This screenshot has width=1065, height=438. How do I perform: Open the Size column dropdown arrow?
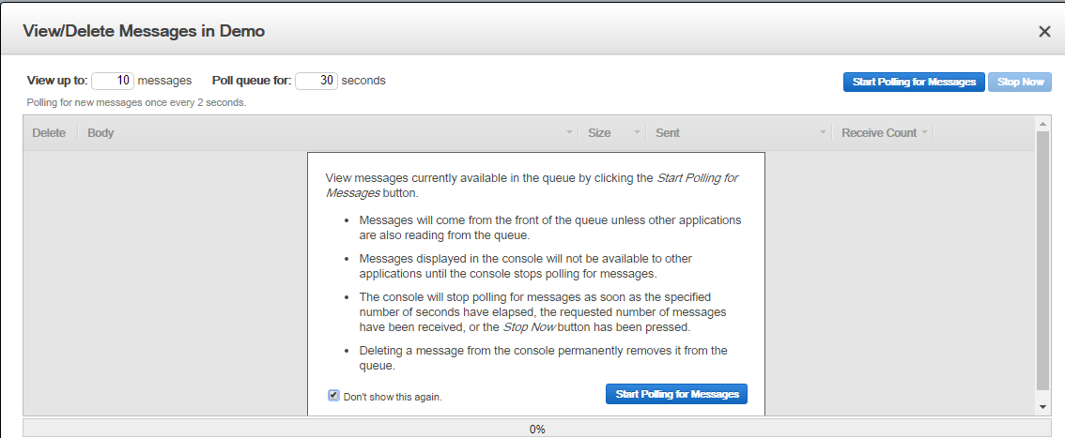637,133
